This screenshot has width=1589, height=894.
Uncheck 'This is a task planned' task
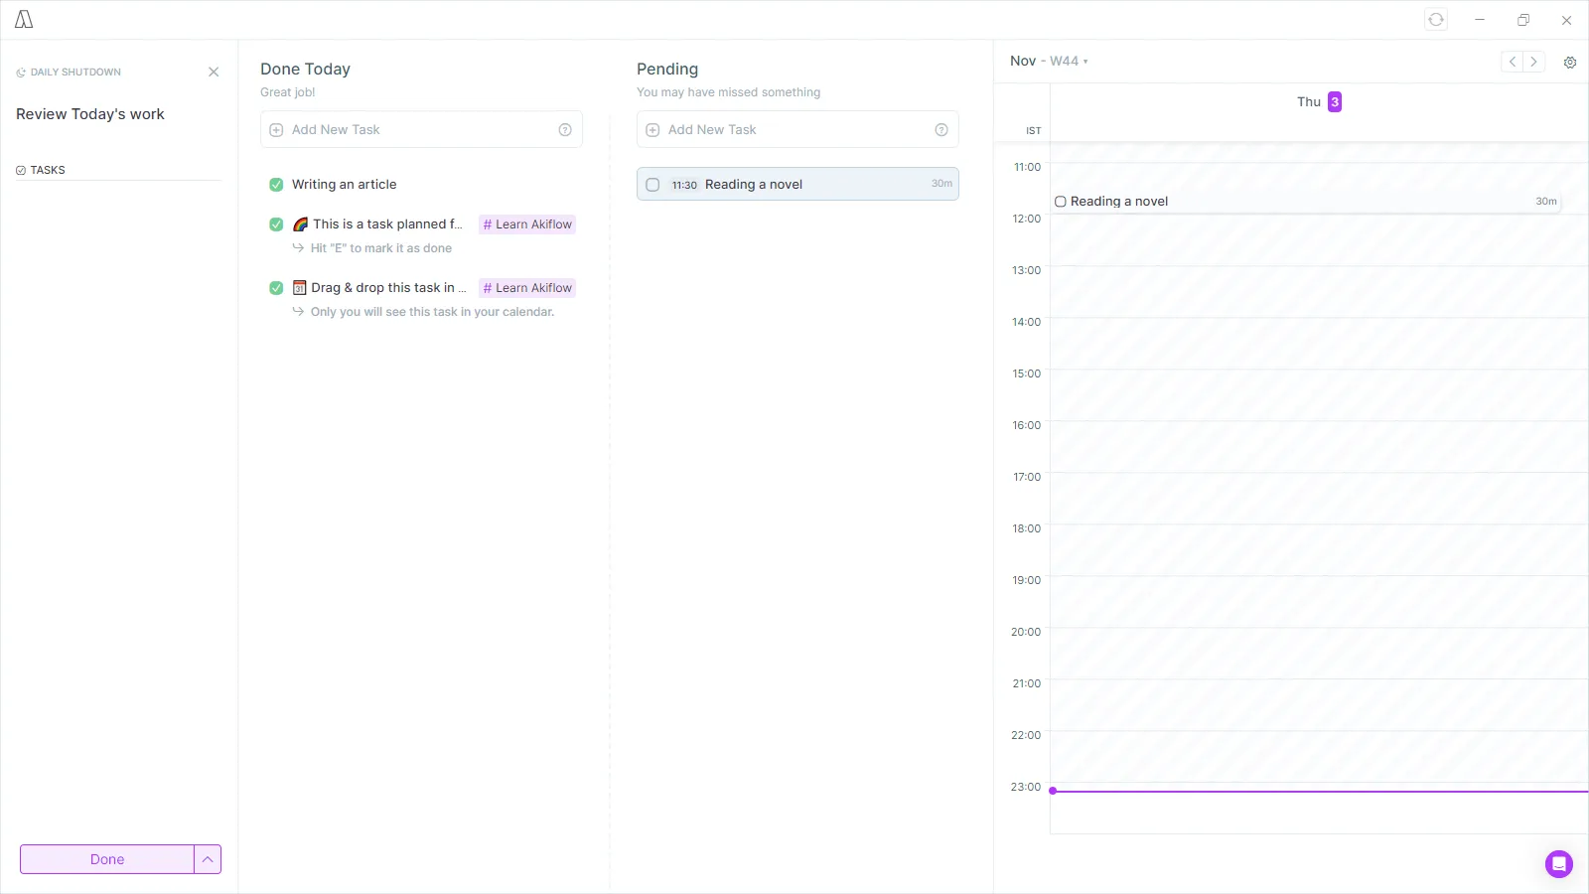(276, 224)
